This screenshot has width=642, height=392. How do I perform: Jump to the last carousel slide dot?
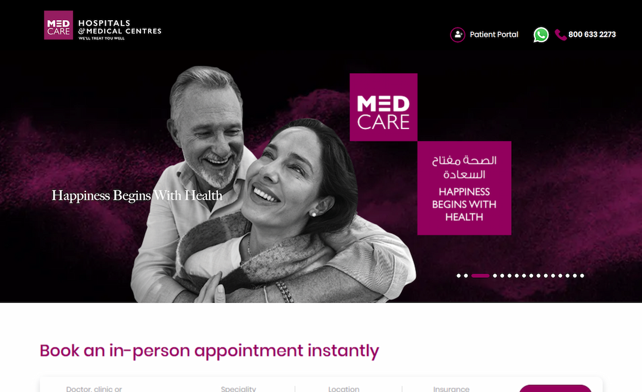click(582, 275)
